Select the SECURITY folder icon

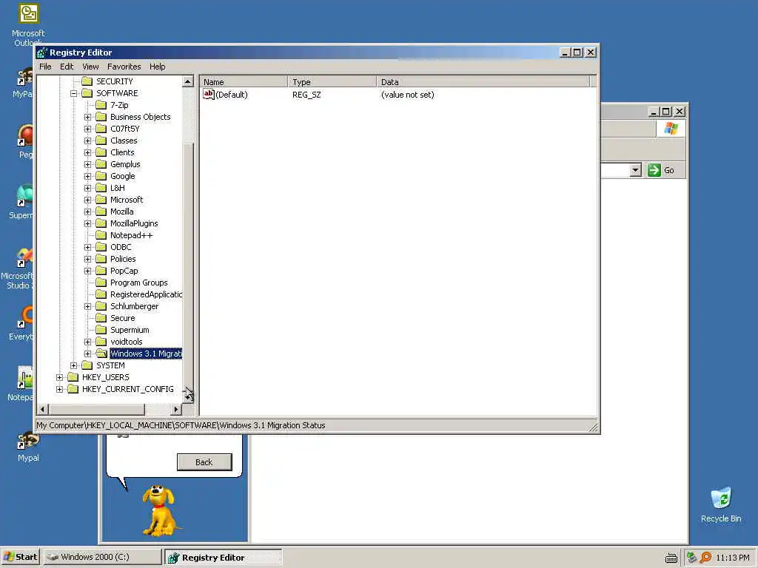tap(87, 81)
